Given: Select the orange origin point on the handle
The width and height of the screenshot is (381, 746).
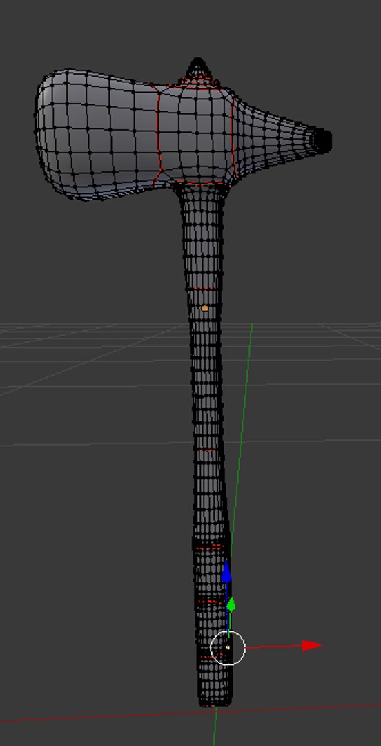Looking at the screenshot, I should click(205, 308).
